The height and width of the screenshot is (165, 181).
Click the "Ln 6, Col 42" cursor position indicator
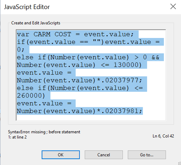click(163, 136)
